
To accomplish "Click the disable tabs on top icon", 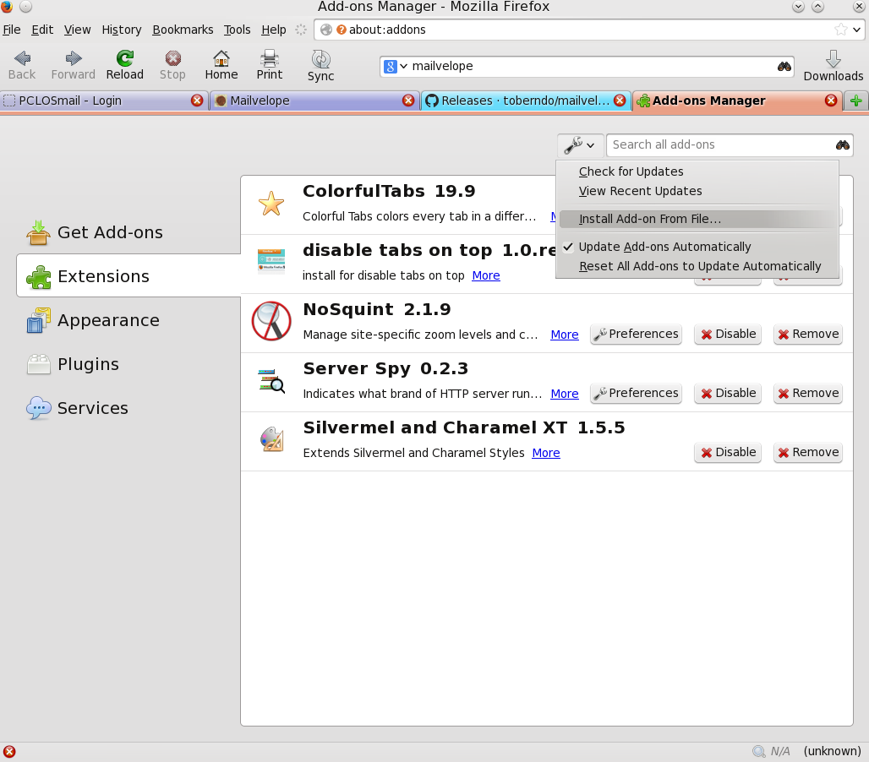I will pos(271,261).
